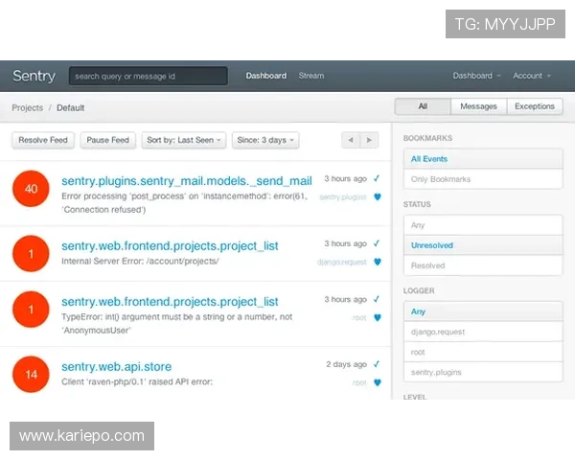The height and width of the screenshot is (460, 575).
Task: Resolve the sentry_mail _send_mail event checkmark
Action: point(377,178)
